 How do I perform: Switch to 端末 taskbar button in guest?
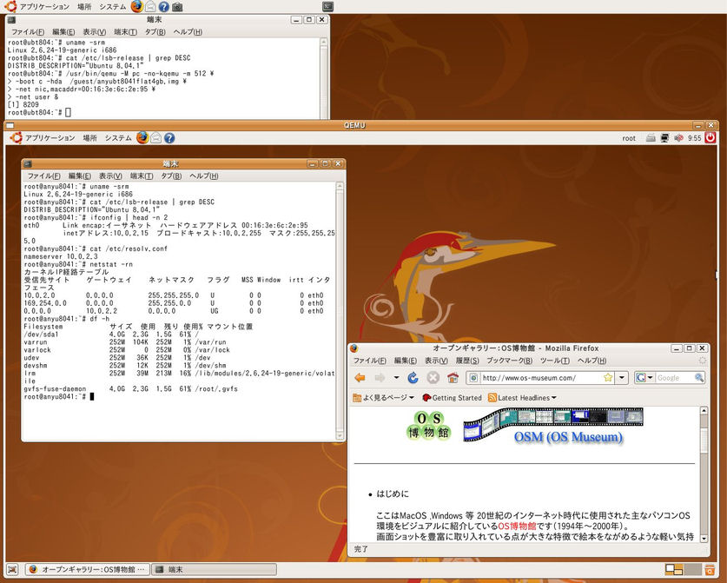click(215, 569)
